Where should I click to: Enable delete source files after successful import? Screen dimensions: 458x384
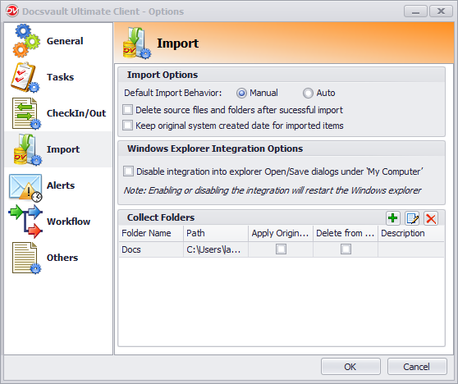pos(128,110)
